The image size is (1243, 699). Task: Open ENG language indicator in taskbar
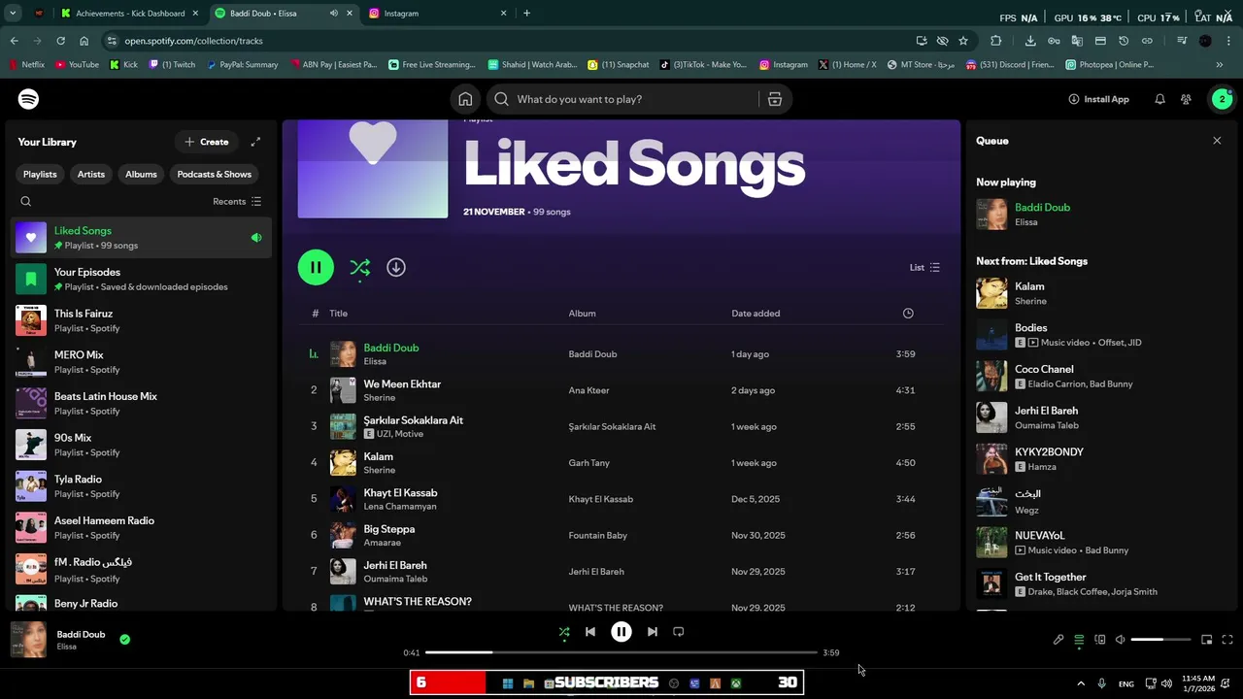(1126, 684)
